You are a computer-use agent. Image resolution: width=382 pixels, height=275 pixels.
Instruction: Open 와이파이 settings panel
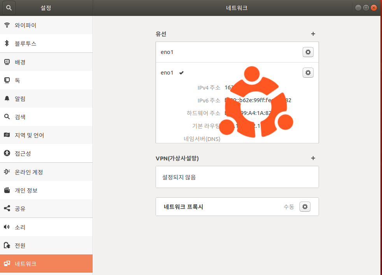46,25
